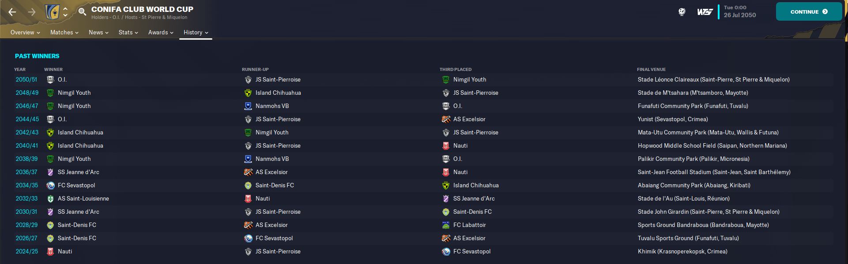Open the 2048/49 season link
848x264 pixels.
coord(27,93)
